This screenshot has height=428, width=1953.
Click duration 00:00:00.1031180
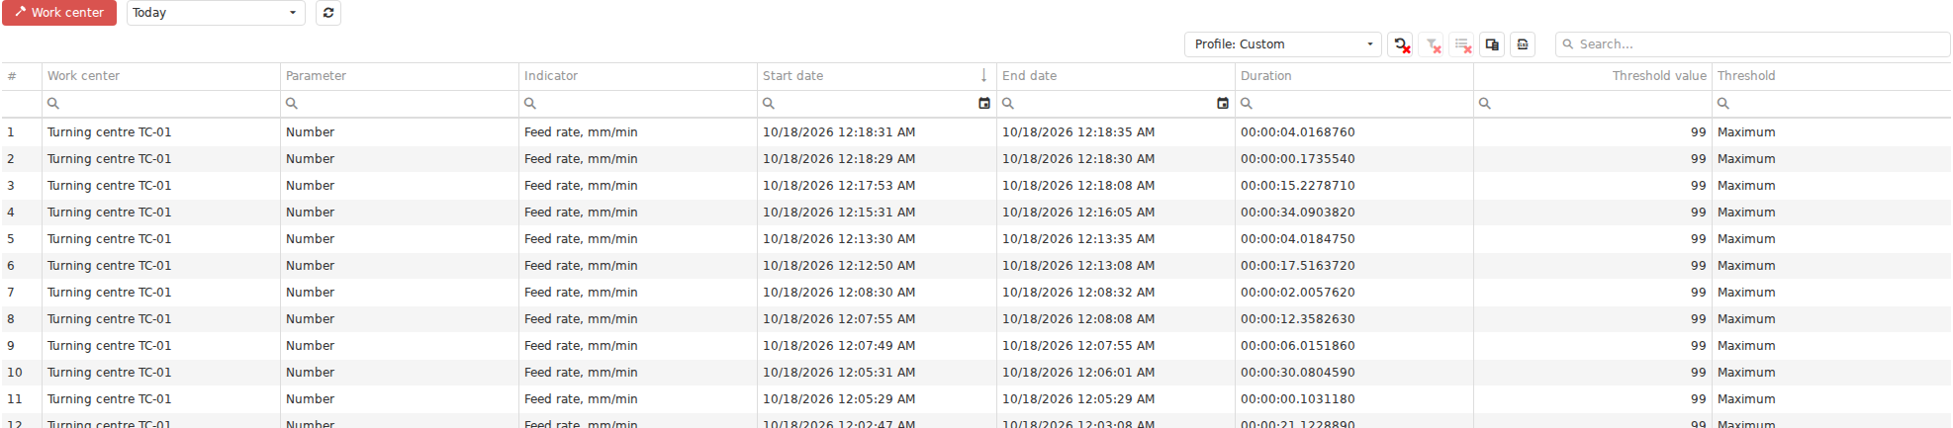tap(1298, 399)
